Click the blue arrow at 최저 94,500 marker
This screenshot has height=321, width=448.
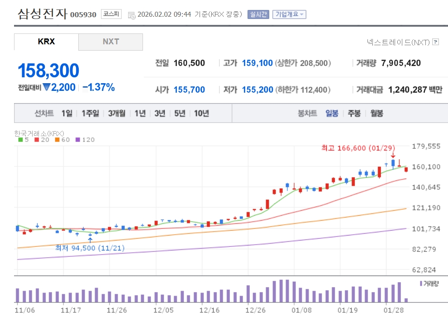coord(91,240)
